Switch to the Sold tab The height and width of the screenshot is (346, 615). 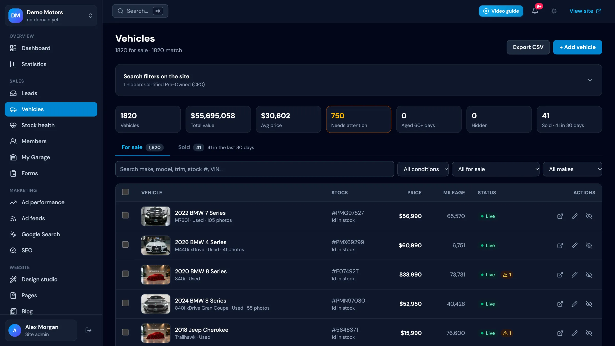191,147
